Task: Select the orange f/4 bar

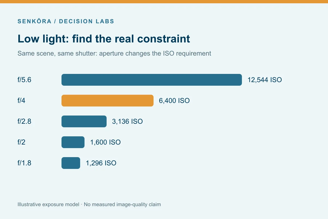Action: (107, 100)
